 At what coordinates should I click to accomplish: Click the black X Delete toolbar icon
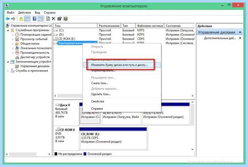(x=54, y=19)
